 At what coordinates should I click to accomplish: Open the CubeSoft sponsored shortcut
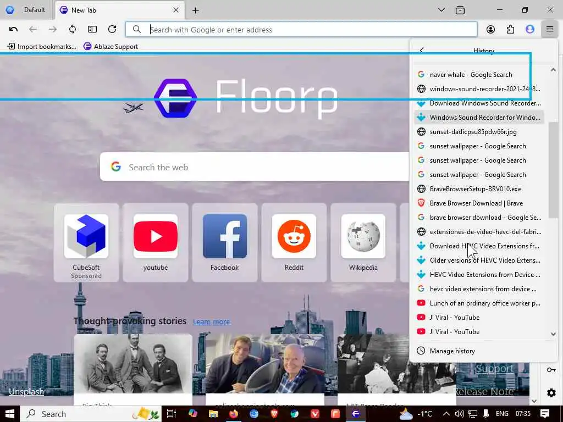pos(86,242)
